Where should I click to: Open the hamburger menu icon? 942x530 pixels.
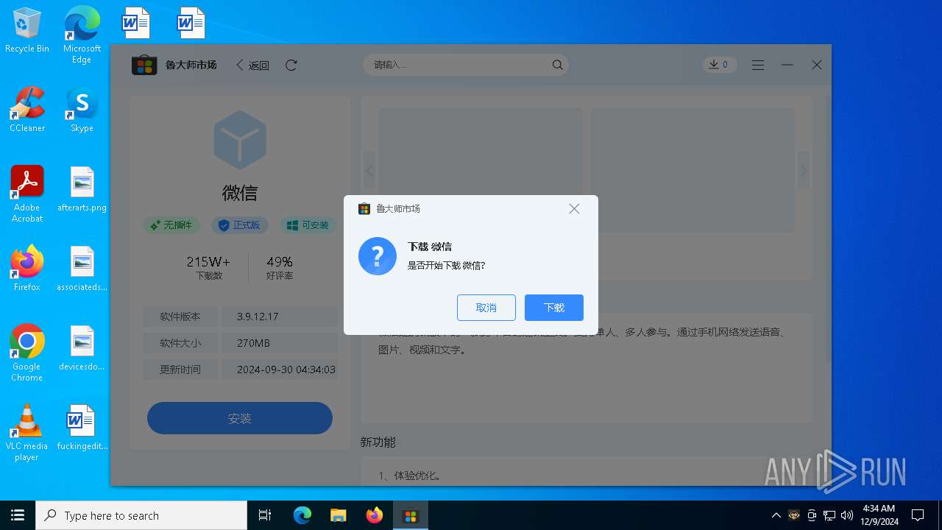coord(758,66)
